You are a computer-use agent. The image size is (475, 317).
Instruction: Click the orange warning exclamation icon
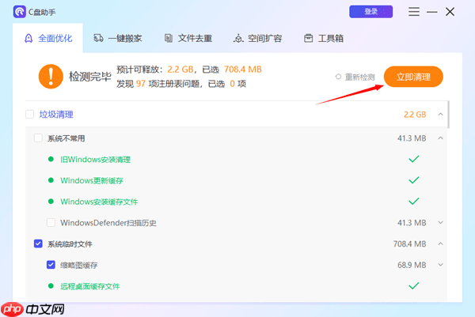[50, 77]
